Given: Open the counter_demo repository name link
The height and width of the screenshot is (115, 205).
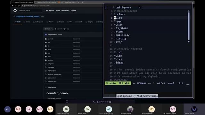Looking at the screenshot, I should [33, 17].
